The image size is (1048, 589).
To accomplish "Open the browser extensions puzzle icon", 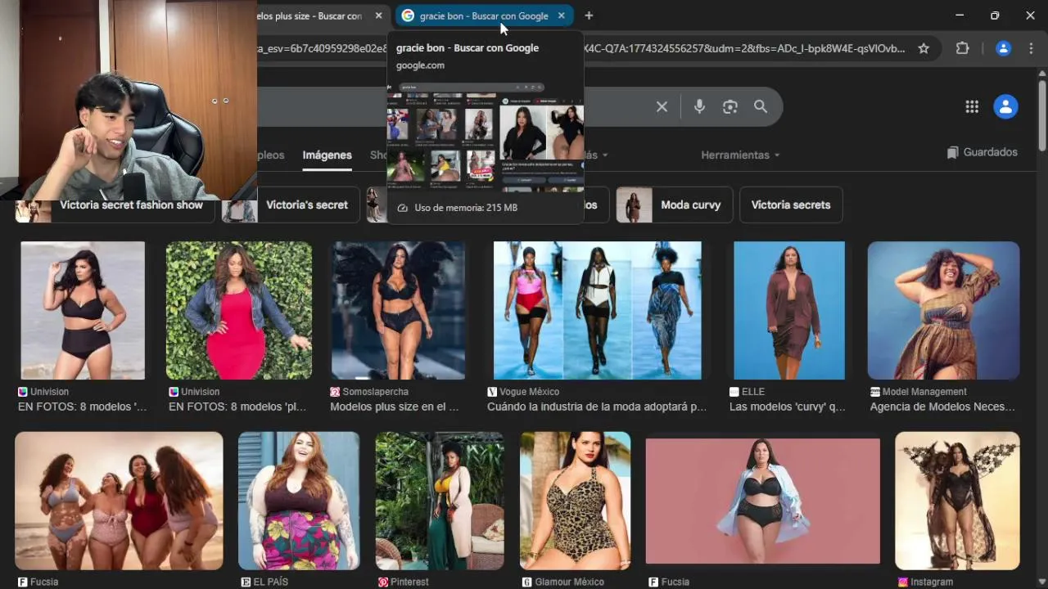I will point(963,48).
